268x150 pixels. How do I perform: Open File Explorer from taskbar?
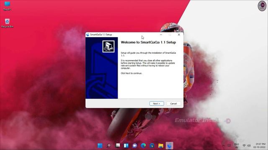point(161,145)
